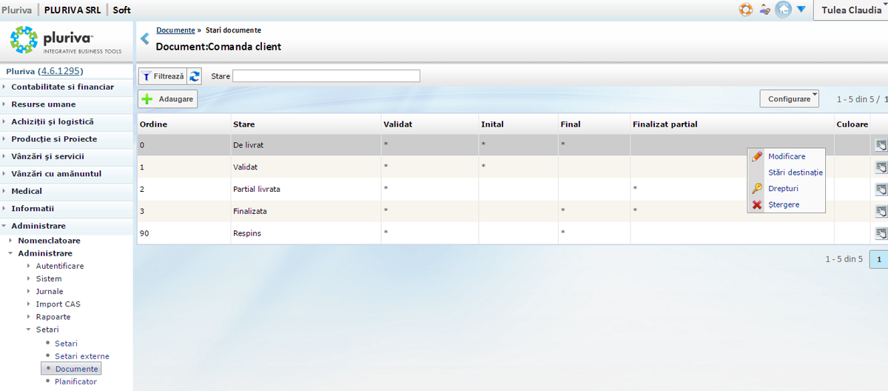Click into the Stare filter field
Viewport: 888px width, 391px height.
coord(326,76)
